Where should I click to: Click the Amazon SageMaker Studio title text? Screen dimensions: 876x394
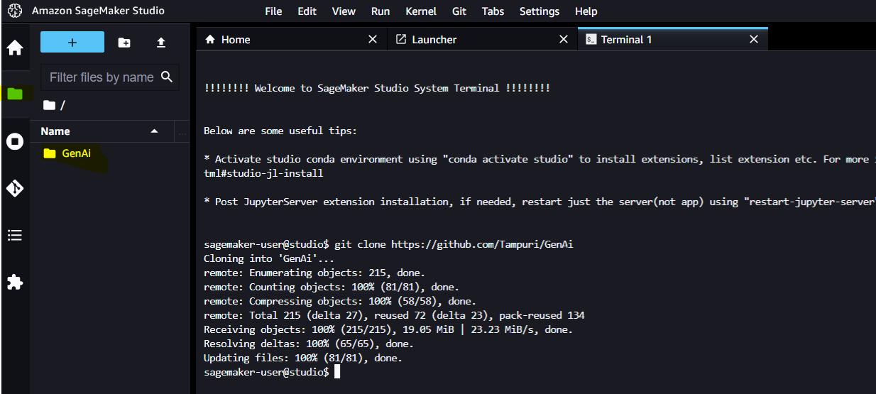[x=98, y=11]
